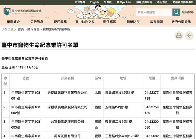Open the 動保專區 main menu

(109, 22)
